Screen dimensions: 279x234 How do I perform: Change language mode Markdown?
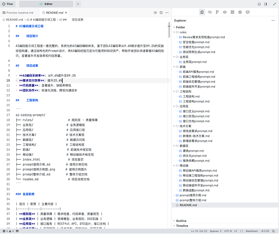pyautogui.click(x=251, y=231)
